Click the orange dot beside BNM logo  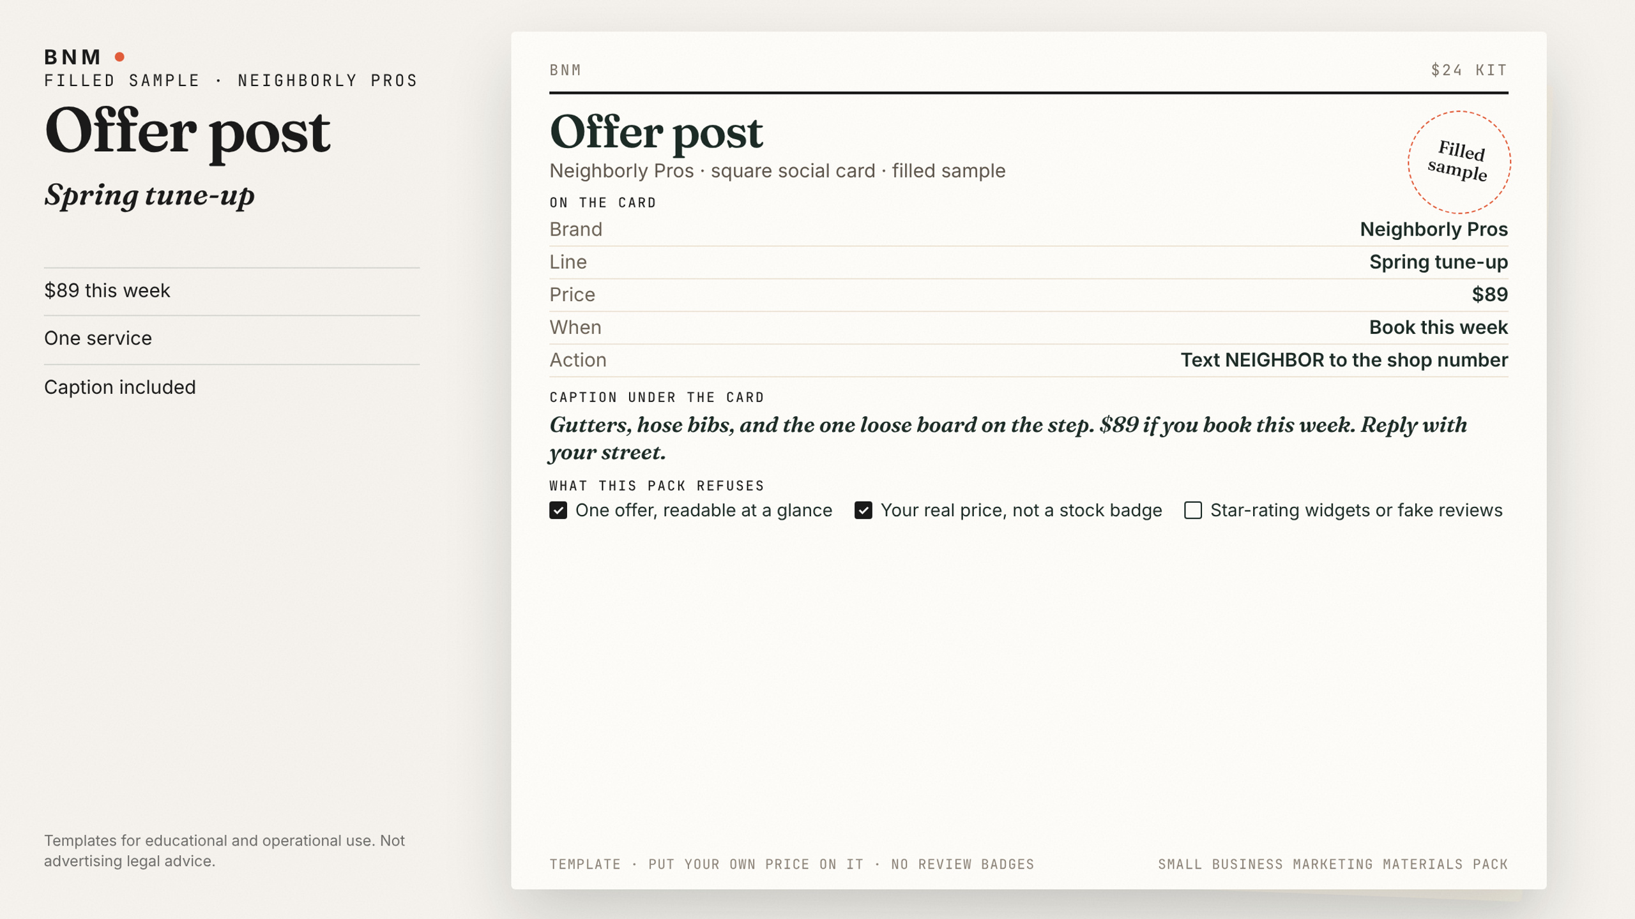[x=119, y=57]
